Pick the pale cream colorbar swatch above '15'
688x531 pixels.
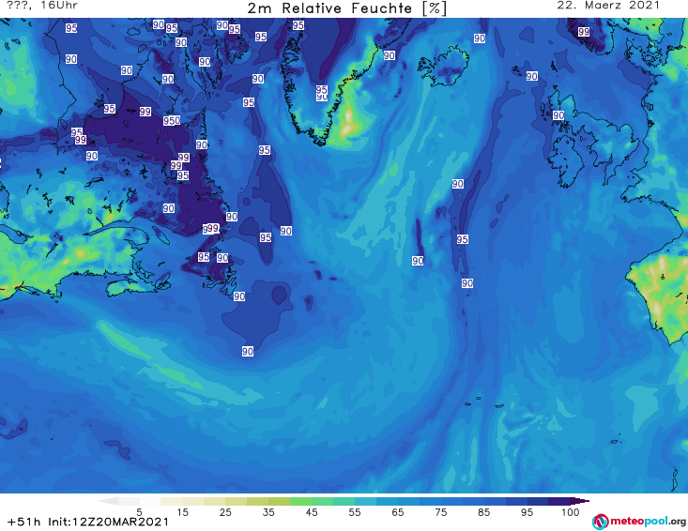pyautogui.click(x=172, y=501)
